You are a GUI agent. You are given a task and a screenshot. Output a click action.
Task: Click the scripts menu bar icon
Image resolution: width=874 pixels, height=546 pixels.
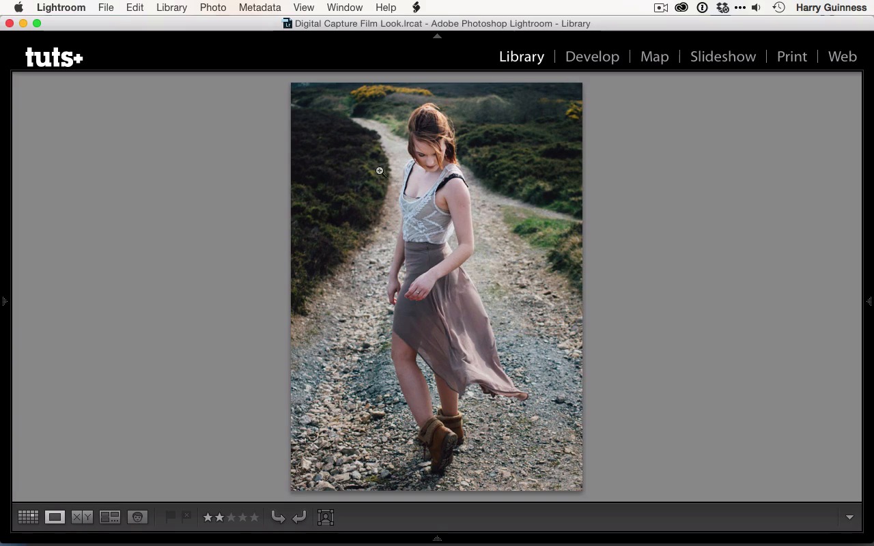416,8
